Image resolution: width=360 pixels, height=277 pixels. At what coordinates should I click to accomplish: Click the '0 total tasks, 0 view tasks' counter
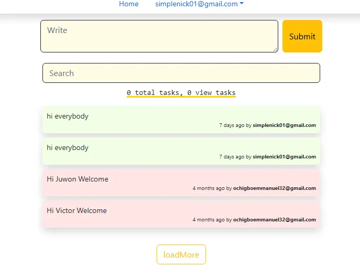pos(181,92)
